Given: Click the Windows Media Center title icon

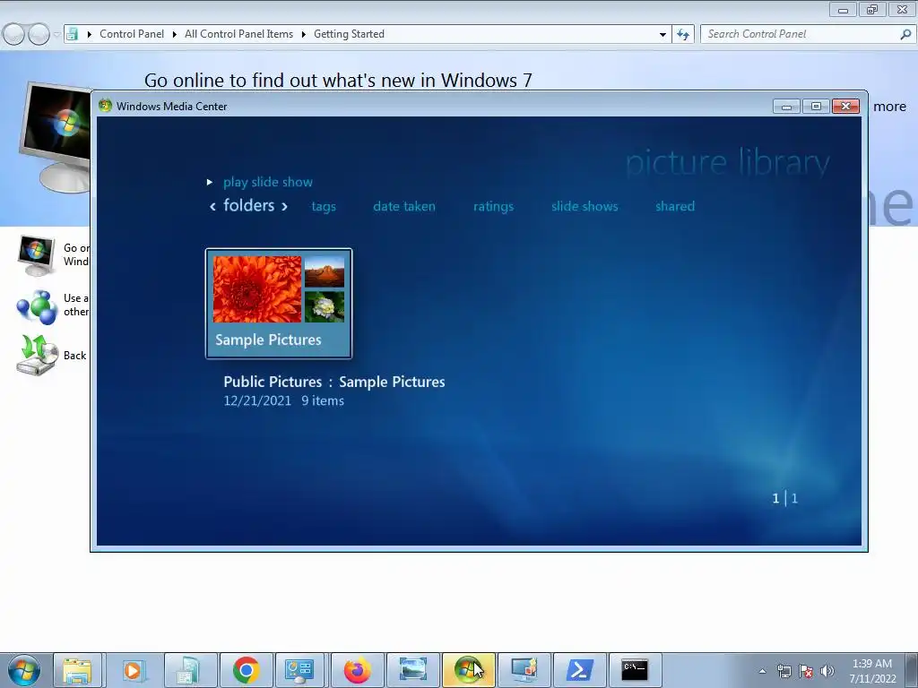Looking at the screenshot, I should (106, 106).
